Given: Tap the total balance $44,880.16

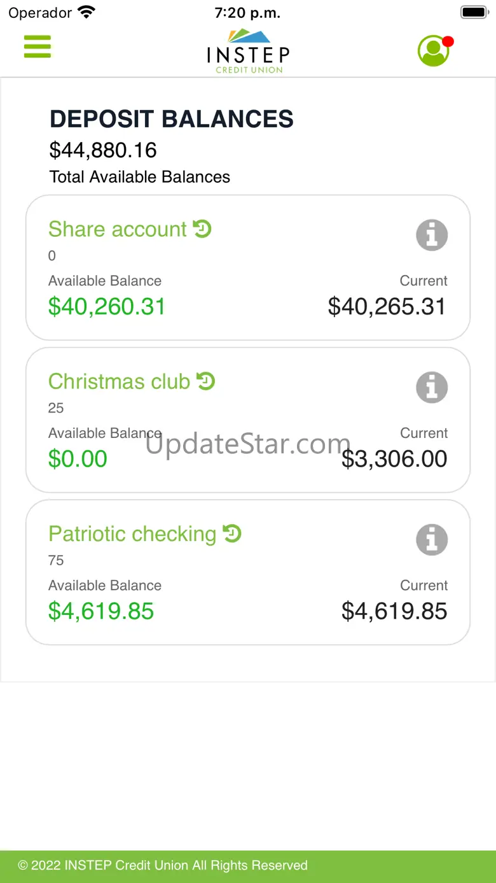Looking at the screenshot, I should [103, 150].
